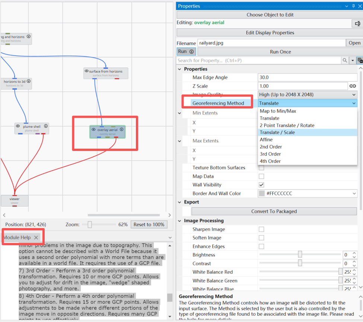Collapse the Image Processing section

[180, 221]
